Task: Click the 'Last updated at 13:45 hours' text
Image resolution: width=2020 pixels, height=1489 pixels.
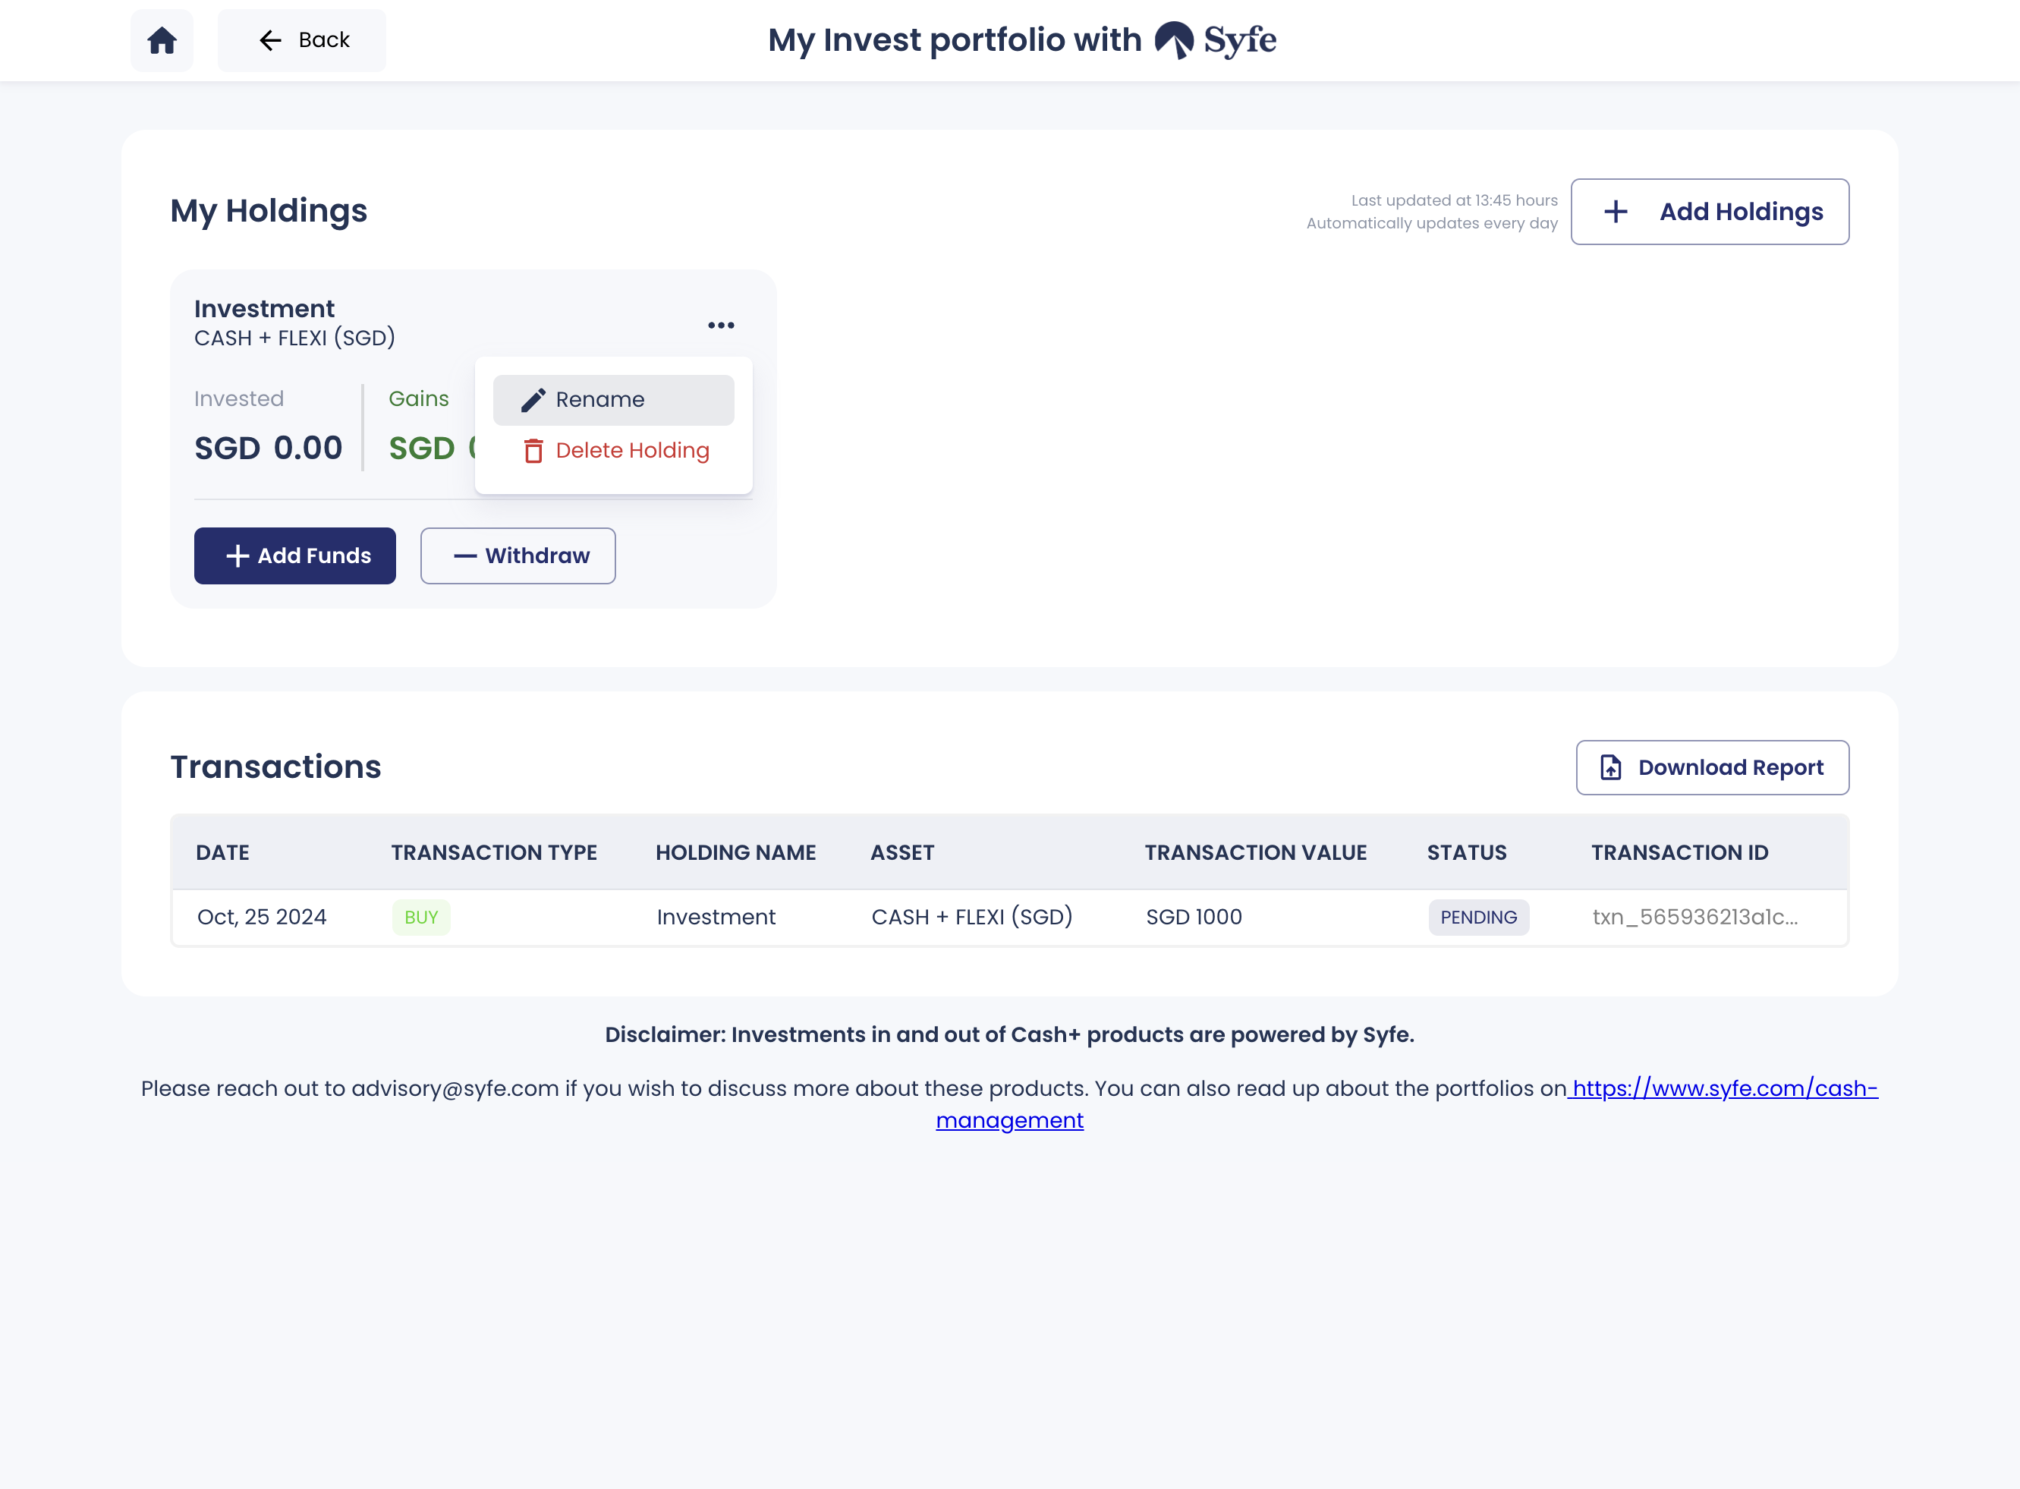Action: pyautogui.click(x=1454, y=200)
